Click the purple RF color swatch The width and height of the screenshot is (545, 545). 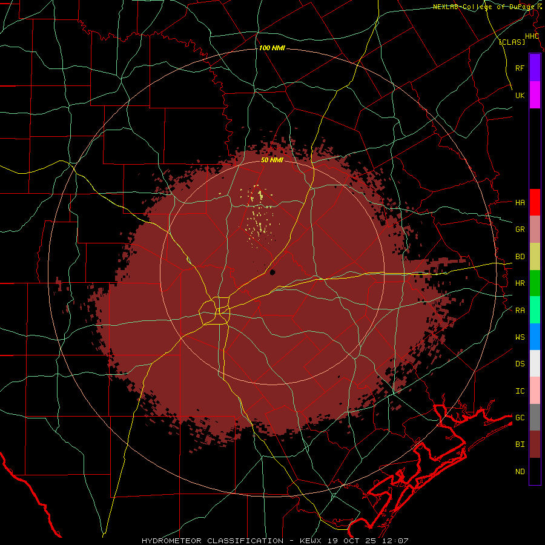[x=535, y=68]
